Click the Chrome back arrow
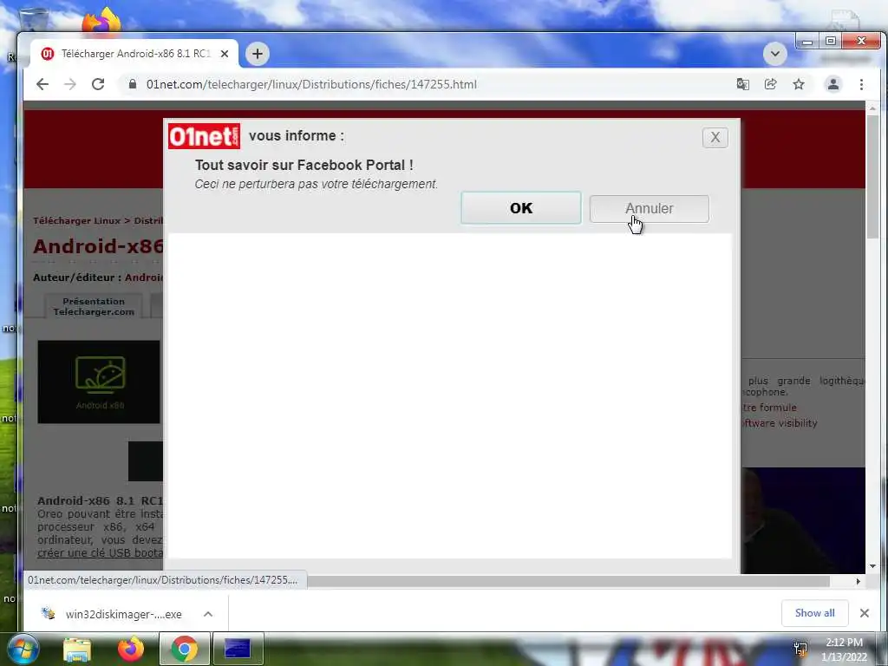 click(x=42, y=84)
